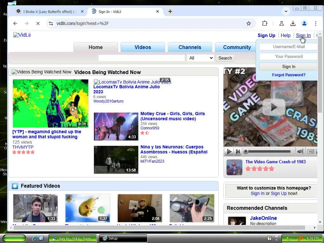Open the Chrome three-dot menu
324x243 pixels.
click(316, 23)
